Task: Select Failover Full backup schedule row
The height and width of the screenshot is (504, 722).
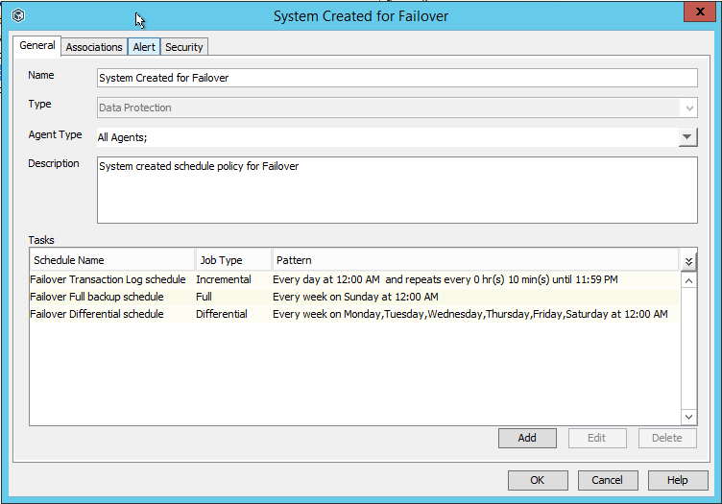Action: [x=97, y=297]
